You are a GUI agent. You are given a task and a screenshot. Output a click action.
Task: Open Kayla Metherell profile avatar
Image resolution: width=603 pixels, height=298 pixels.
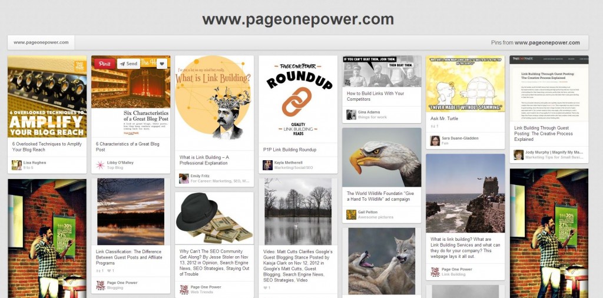click(268, 165)
